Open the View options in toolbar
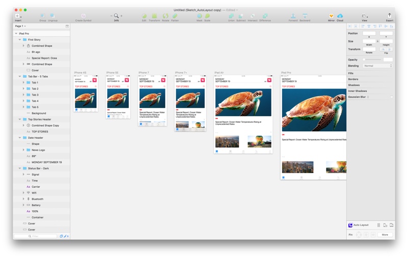 364,16
